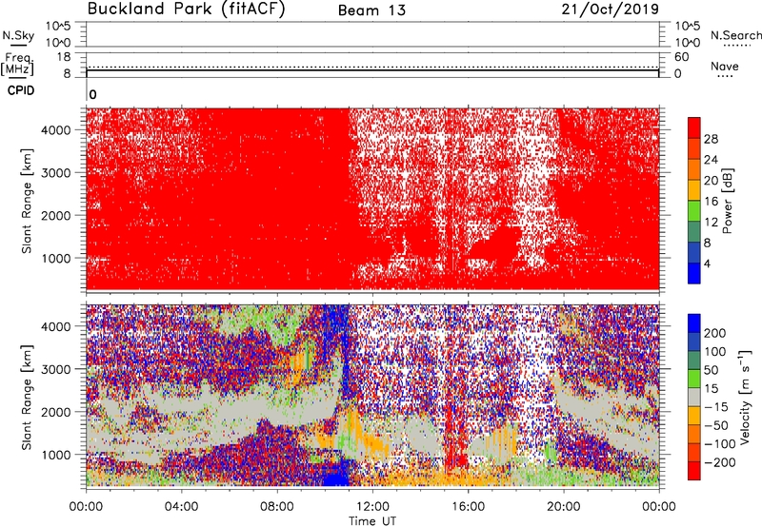This screenshot has height=527, width=762.
Task: Click the 'Nave' legend label
Action: [x=725, y=66]
